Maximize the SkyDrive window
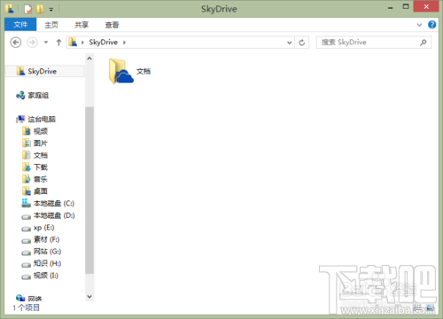443x319 pixels. tap(406, 6)
